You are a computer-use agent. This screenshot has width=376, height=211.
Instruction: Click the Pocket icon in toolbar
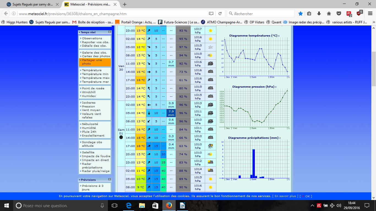(339, 13)
